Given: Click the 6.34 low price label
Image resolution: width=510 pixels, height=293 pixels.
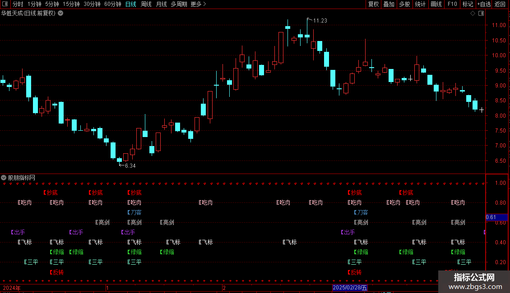Looking at the screenshot, I should coord(130,166).
